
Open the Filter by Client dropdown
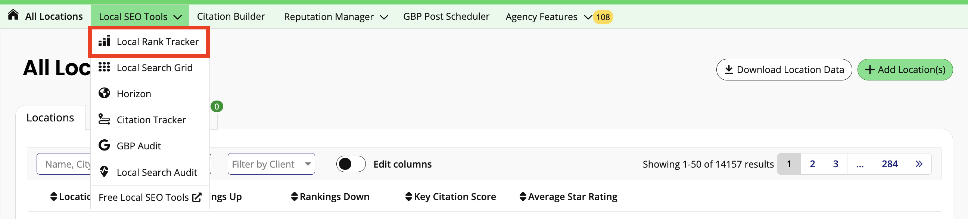pyautogui.click(x=271, y=164)
